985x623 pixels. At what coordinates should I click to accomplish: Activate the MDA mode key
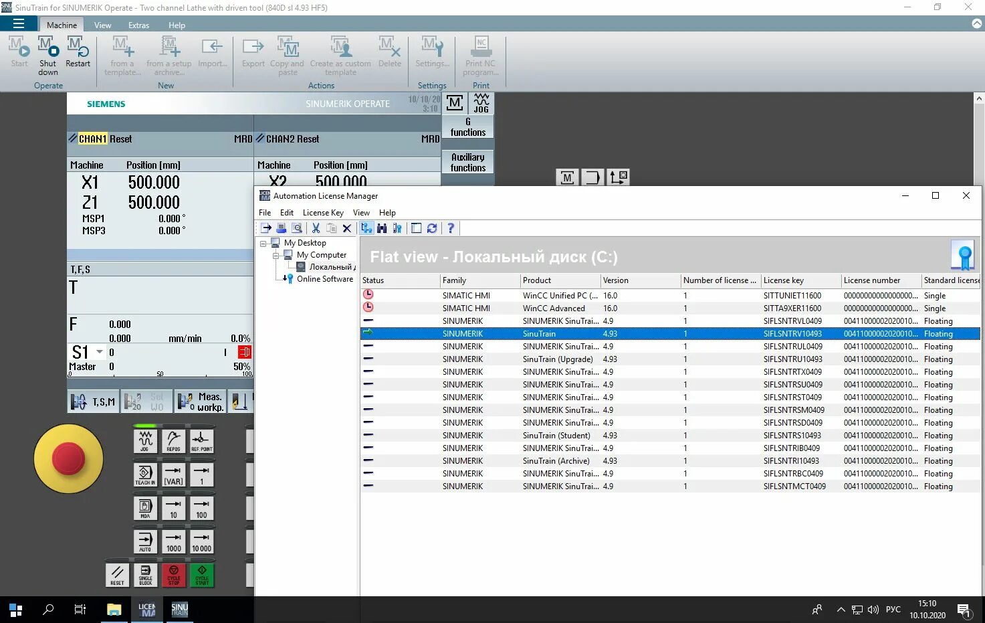(145, 508)
